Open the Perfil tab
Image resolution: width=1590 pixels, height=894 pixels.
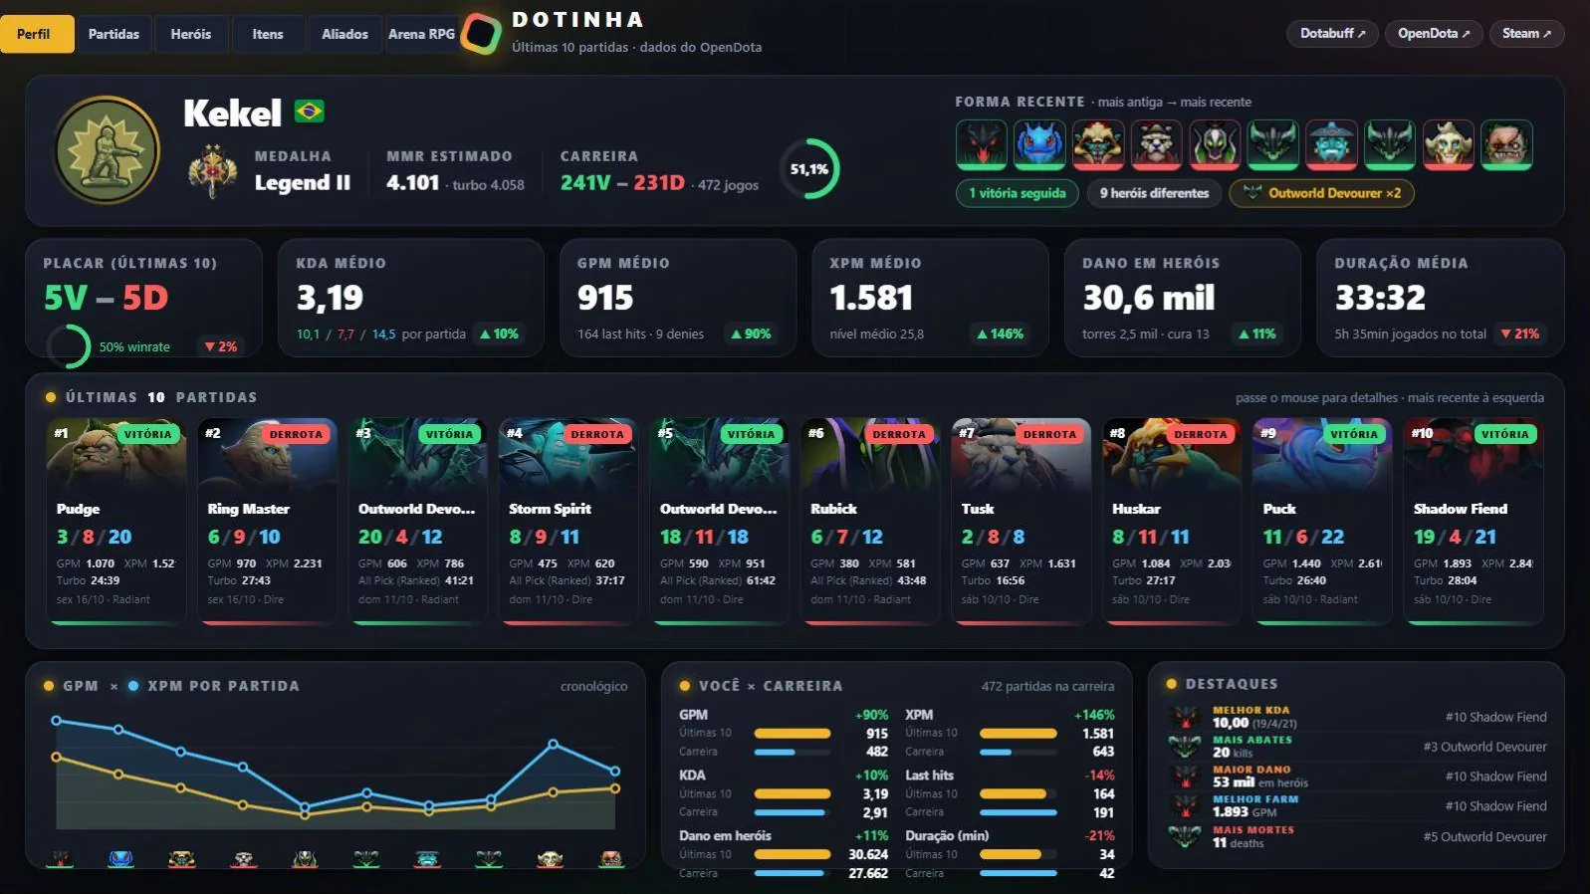click(x=37, y=34)
